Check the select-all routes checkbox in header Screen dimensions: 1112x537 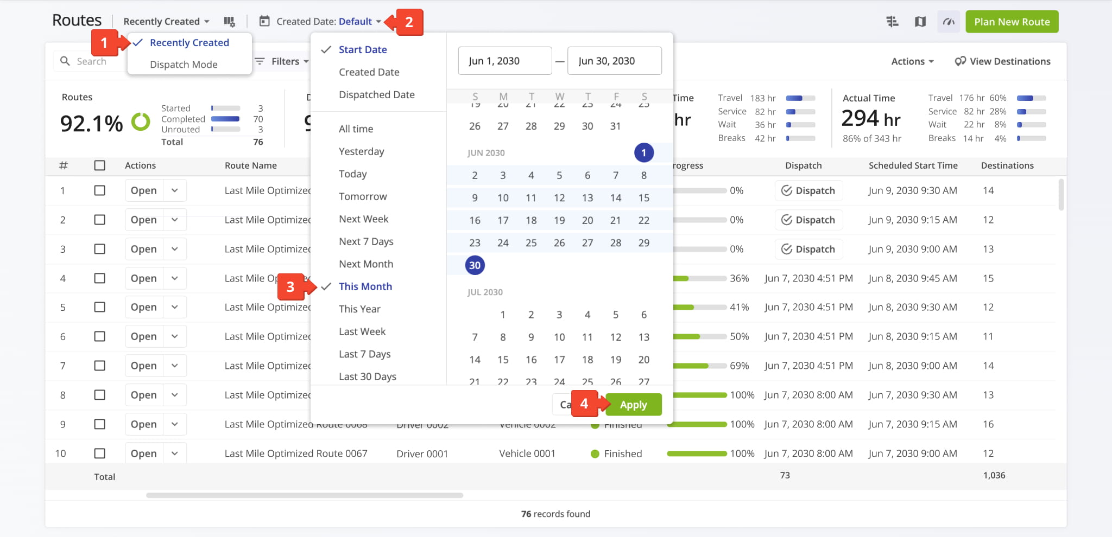point(99,165)
